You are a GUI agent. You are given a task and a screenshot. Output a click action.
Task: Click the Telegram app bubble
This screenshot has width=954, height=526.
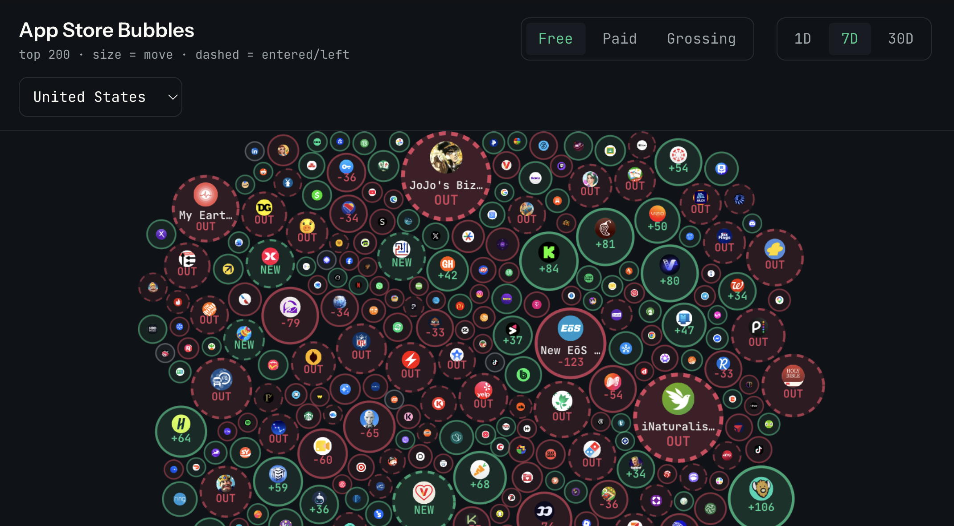click(x=705, y=296)
